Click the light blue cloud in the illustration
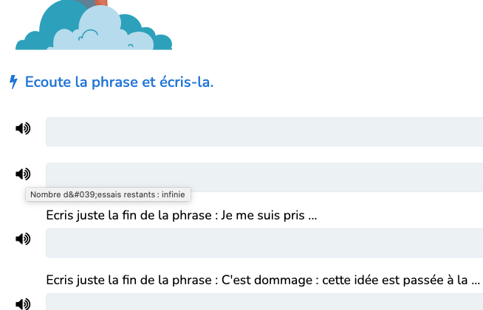The image size is (483, 310). click(x=102, y=32)
